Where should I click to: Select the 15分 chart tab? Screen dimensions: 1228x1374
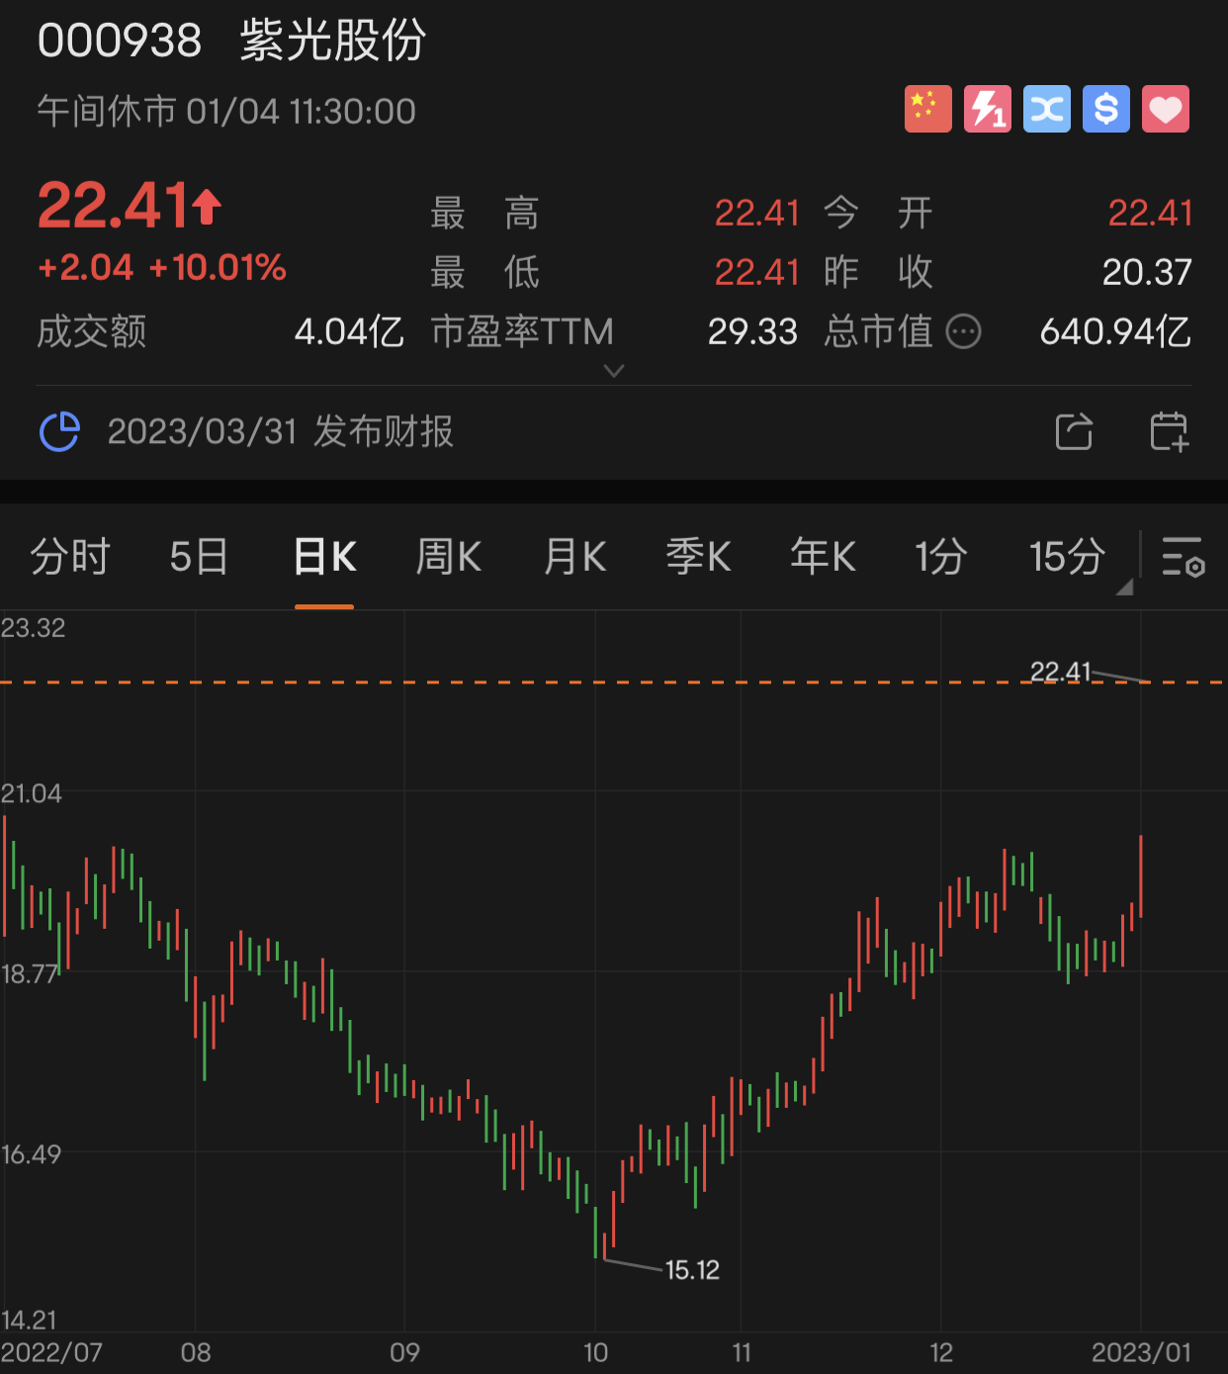point(1067,556)
